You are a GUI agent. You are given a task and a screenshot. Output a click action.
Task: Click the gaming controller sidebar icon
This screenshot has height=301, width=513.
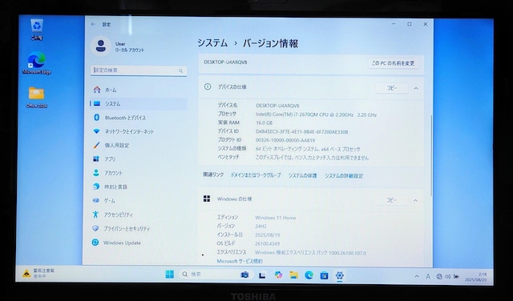pos(96,200)
